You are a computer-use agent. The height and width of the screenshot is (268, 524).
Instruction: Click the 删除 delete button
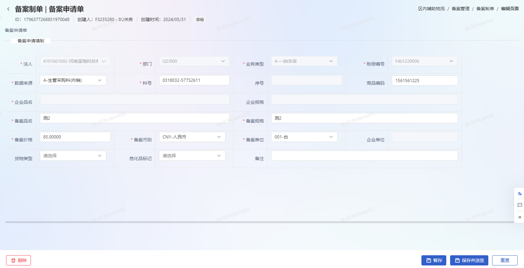[18, 260]
